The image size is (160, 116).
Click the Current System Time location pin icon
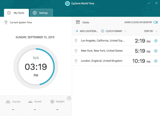pyautogui.click(x=6, y=22)
